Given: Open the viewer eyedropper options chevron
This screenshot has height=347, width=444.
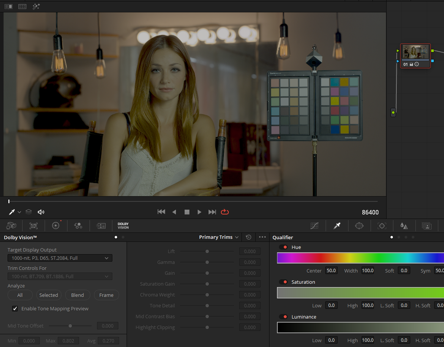Looking at the screenshot, I should pos(19,212).
